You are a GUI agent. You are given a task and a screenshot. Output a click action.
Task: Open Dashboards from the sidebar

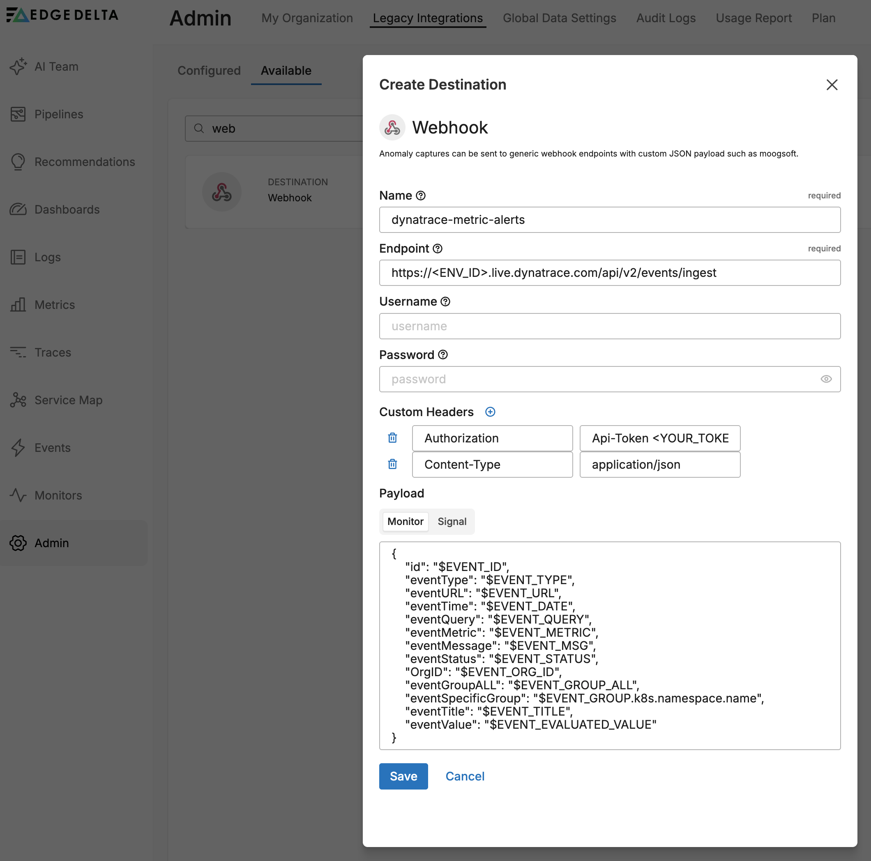pos(67,209)
